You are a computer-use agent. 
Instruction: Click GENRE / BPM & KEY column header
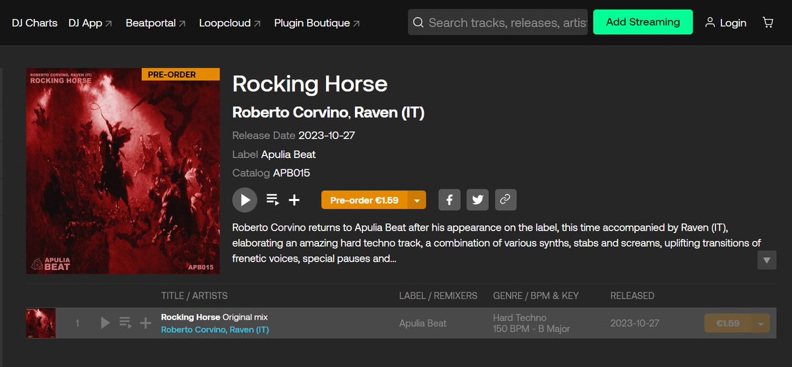point(536,295)
